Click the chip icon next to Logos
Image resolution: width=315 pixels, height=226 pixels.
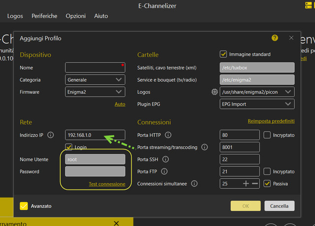pos(214,92)
